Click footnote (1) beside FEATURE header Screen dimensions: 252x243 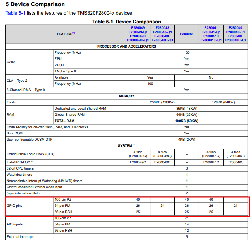74,33
